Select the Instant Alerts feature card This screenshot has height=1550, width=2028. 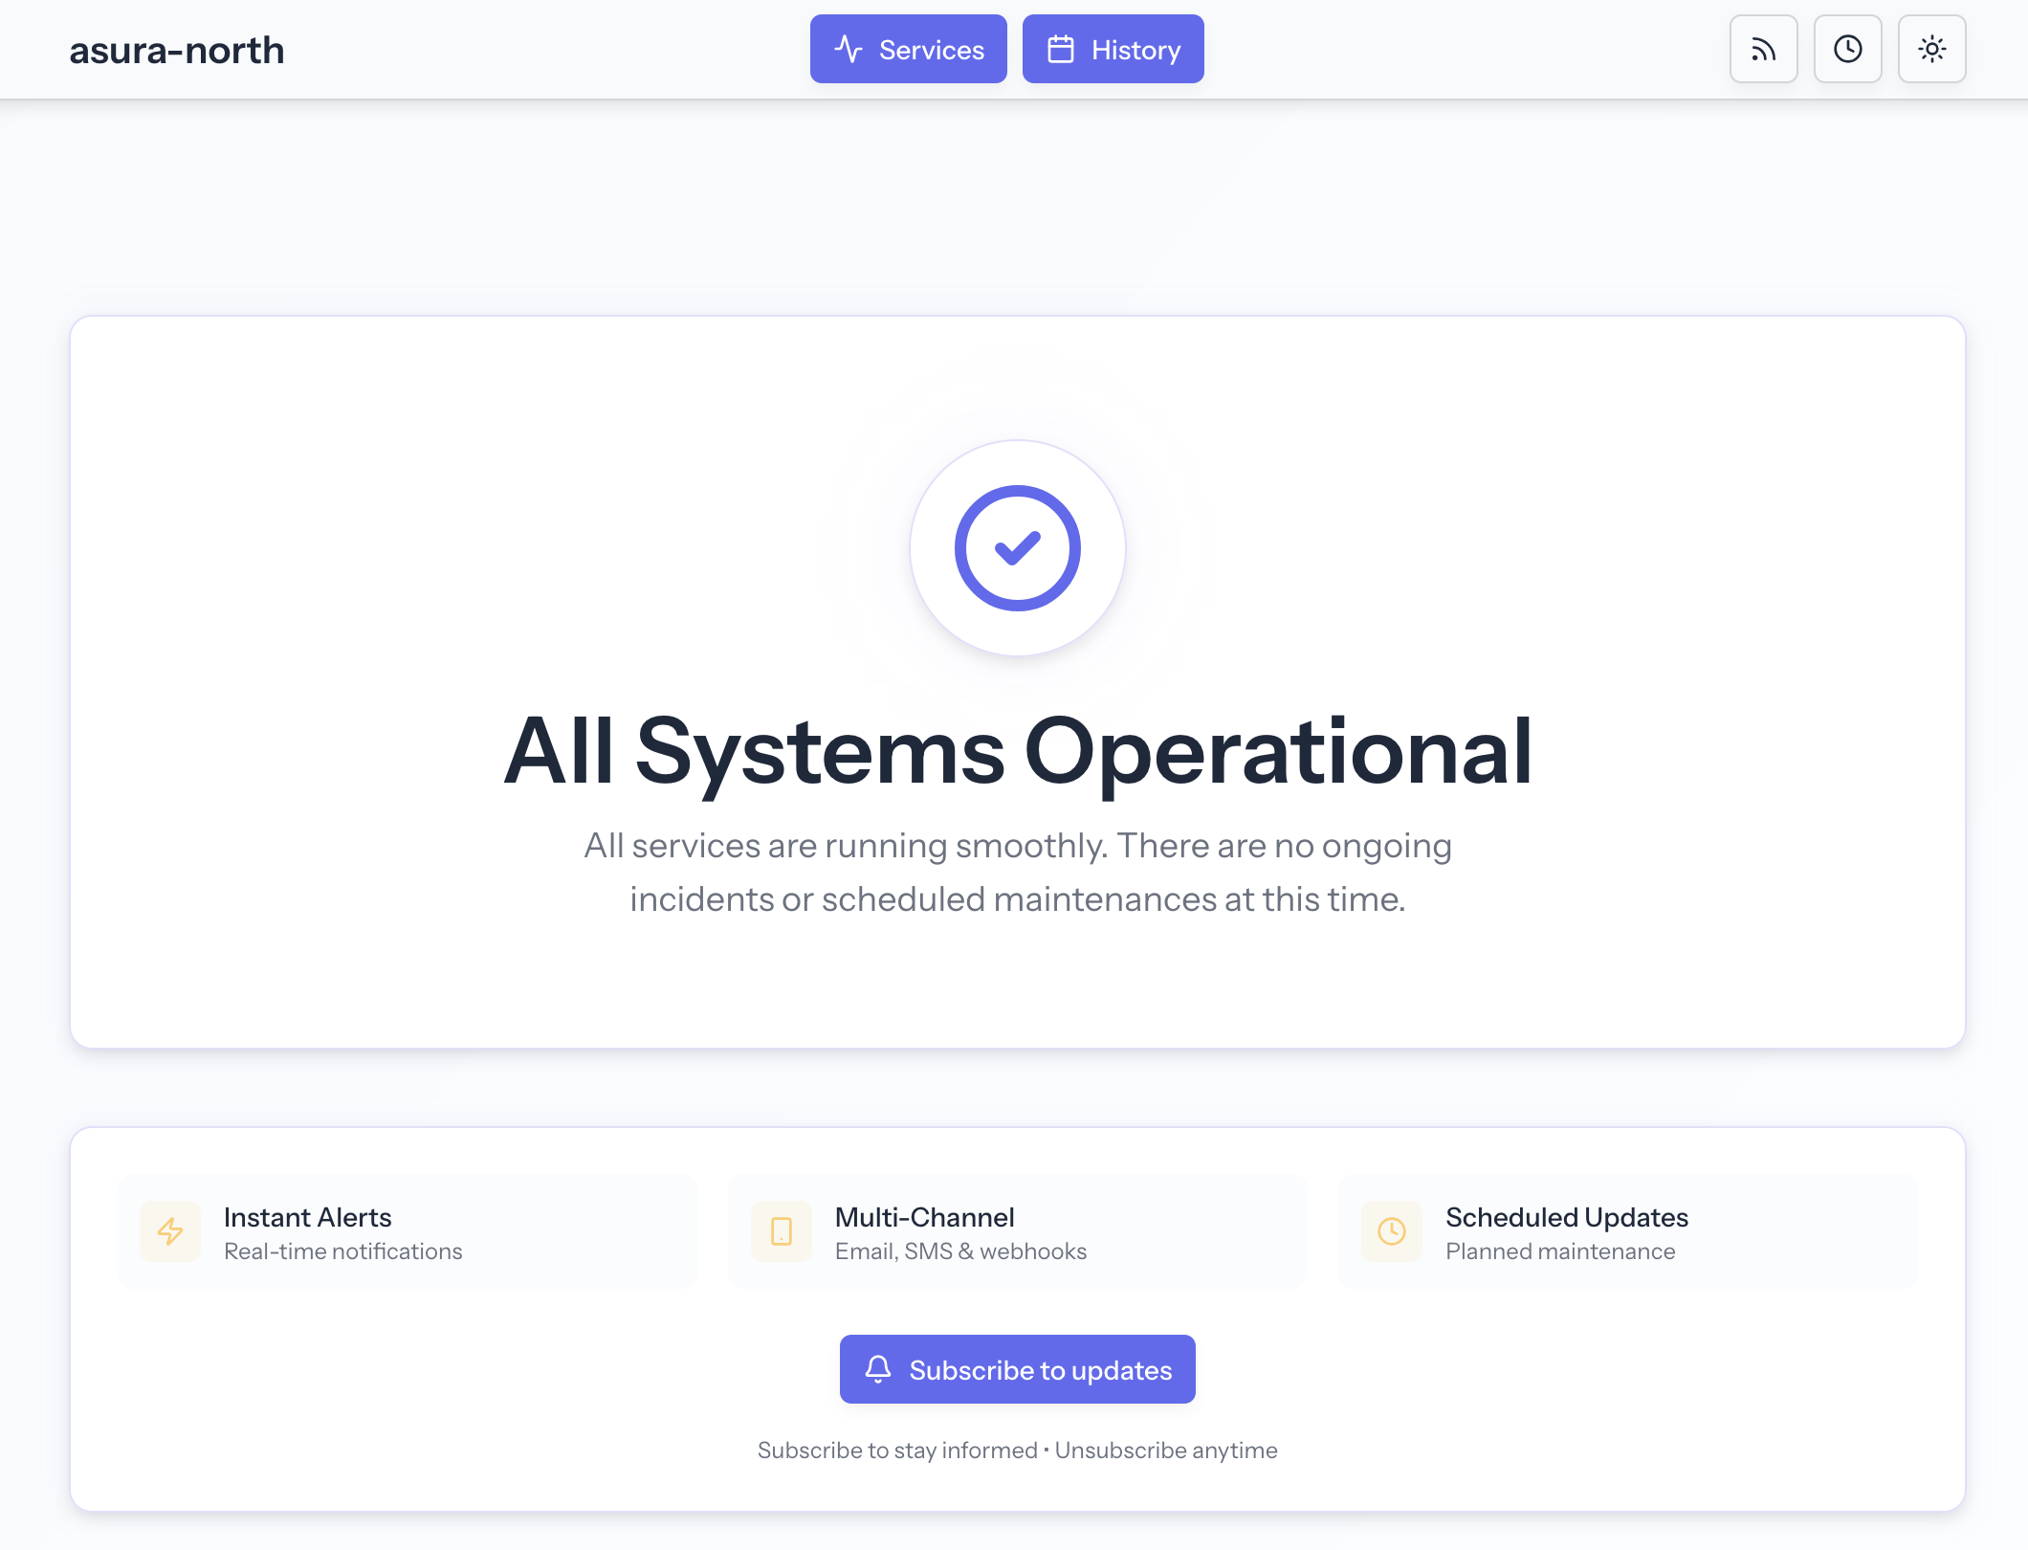407,1231
